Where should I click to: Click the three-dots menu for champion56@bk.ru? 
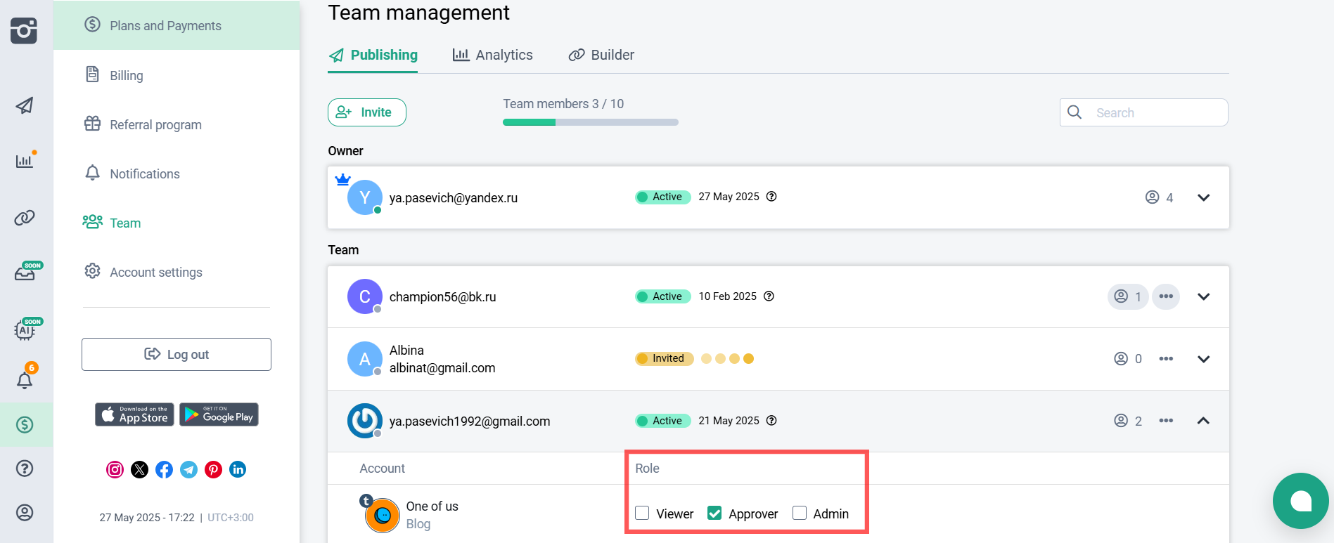click(x=1165, y=296)
